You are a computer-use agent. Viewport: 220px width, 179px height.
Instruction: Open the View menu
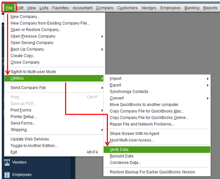click(x=31, y=8)
